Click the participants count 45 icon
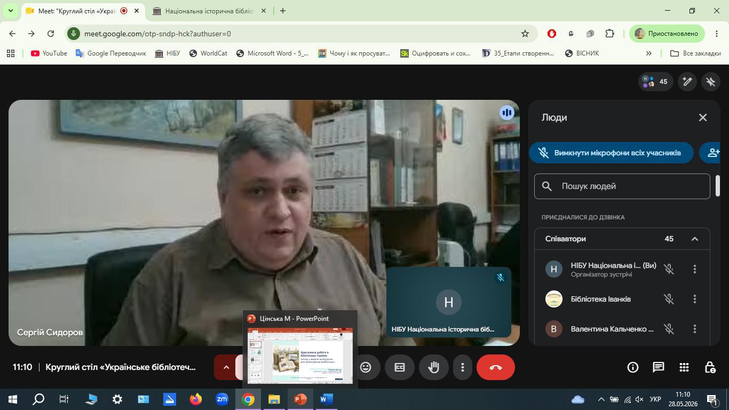729x410 pixels. coord(655,82)
